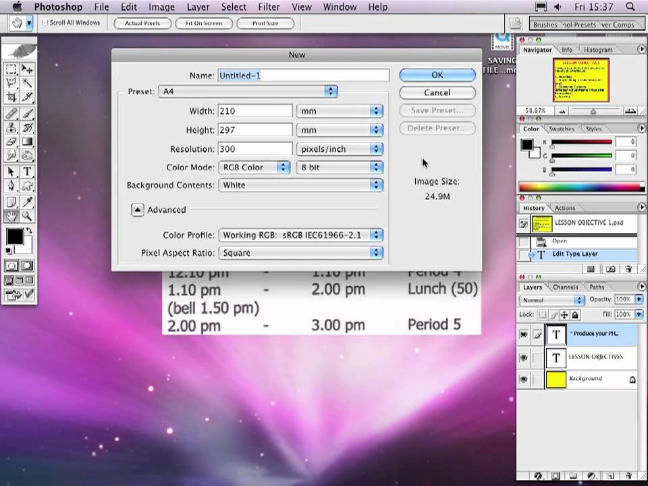Switch to the Actions tab
The width and height of the screenshot is (648, 486).
click(x=564, y=208)
